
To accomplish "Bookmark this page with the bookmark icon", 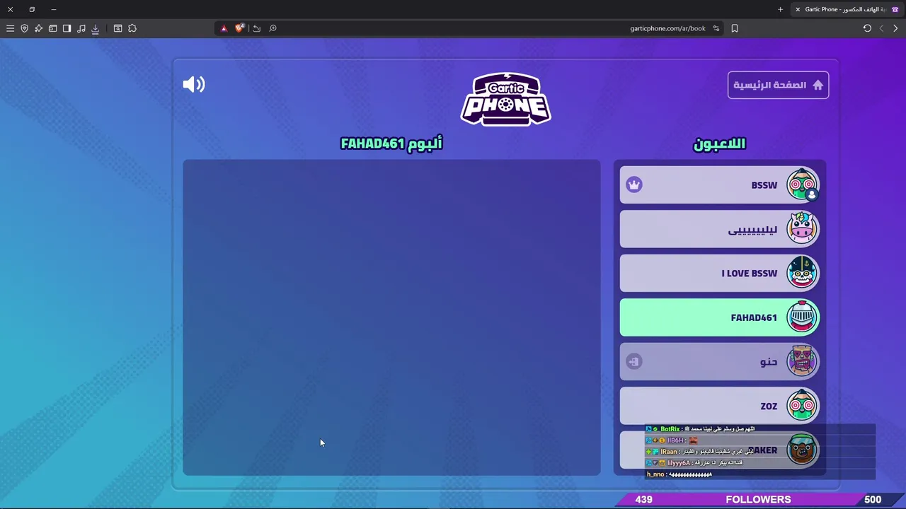I will coord(735,28).
